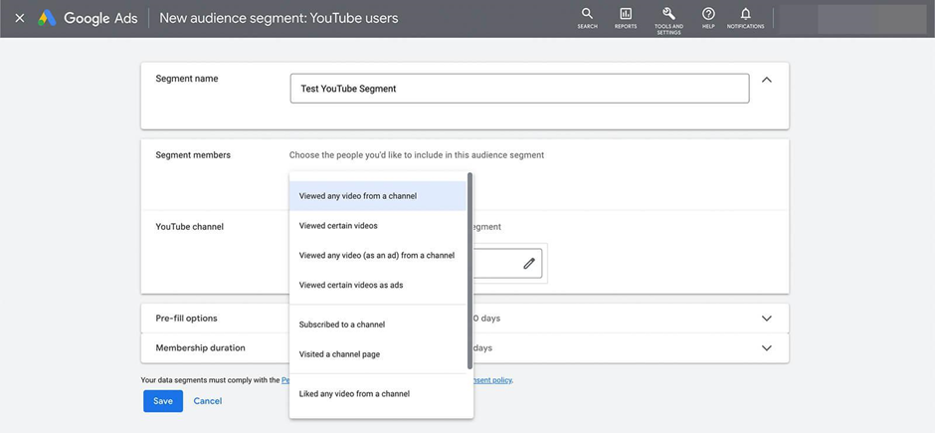Click the Google Ads logo
935x433 pixels.
pos(88,19)
